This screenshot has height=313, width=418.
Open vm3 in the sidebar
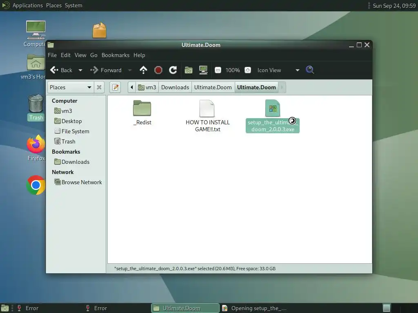63,111
